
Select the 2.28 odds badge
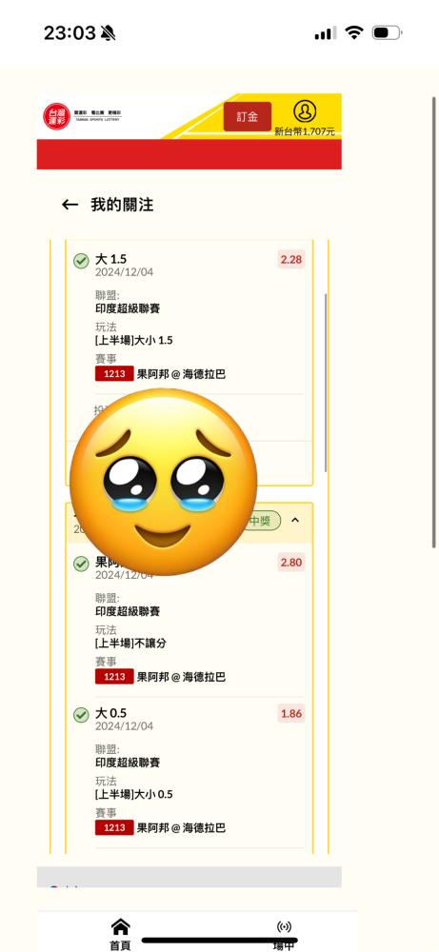(x=290, y=259)
